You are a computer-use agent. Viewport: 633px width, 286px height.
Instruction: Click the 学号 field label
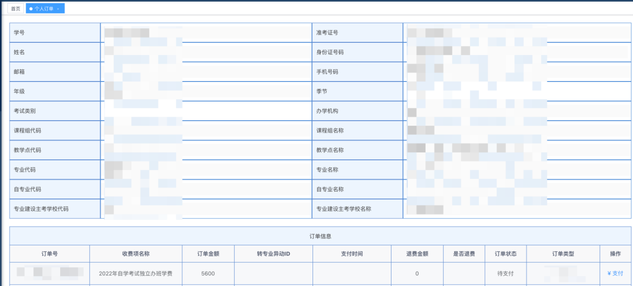pos(19,33)
